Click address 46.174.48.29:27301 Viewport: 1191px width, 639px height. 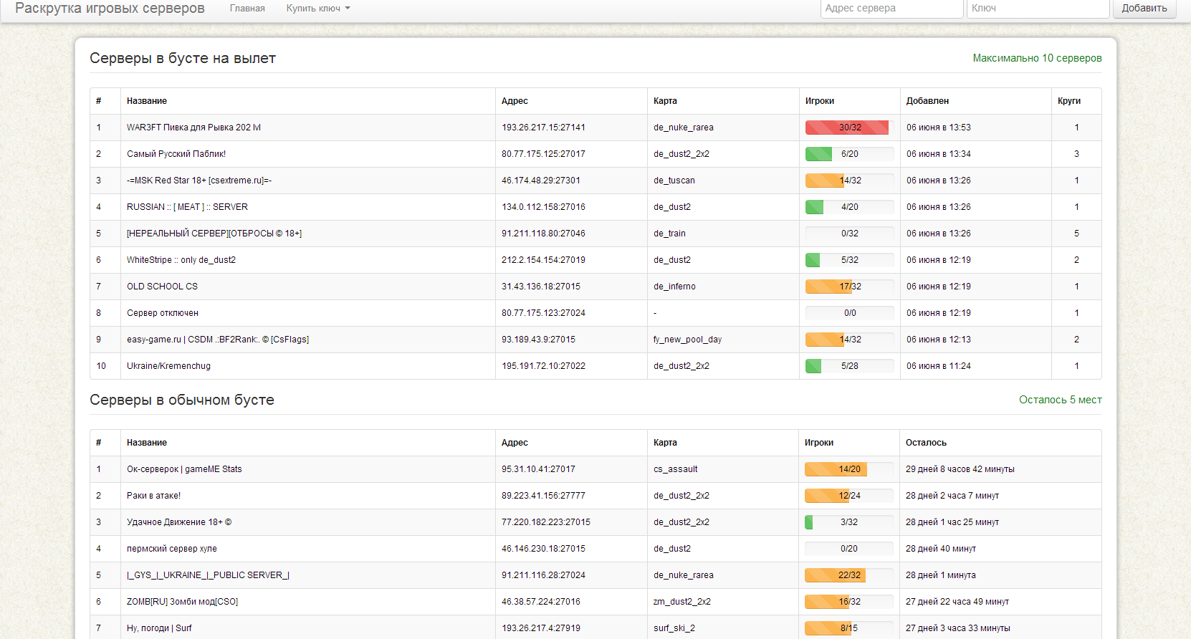(541, 181)
